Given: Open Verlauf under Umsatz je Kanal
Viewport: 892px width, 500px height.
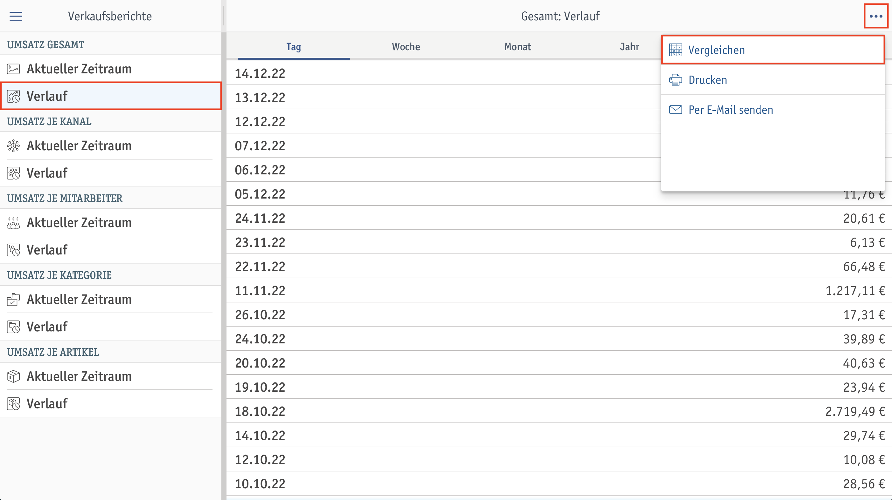Looking at the screenshot, I should [110, 173].
